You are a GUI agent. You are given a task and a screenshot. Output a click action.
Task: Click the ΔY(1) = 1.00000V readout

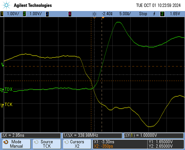point(154,135)
